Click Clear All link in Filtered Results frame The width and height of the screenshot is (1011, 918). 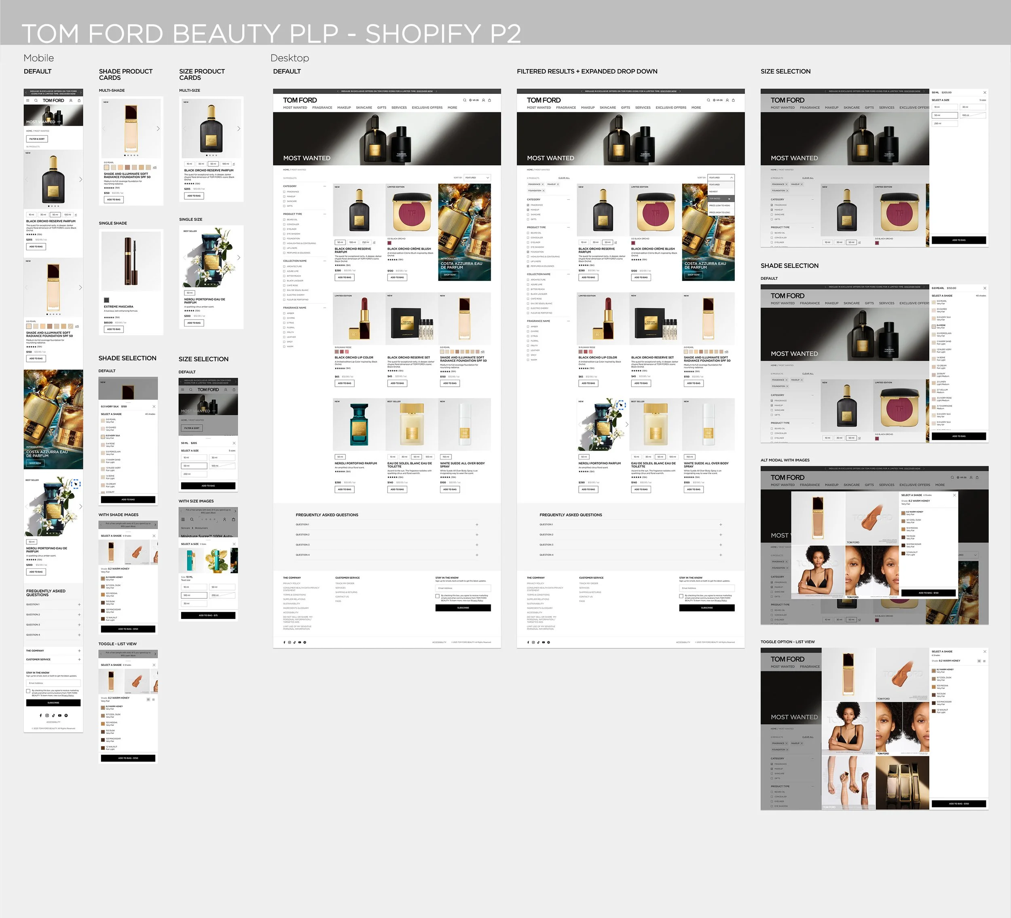pyautogui.click(x=564, y=178)
